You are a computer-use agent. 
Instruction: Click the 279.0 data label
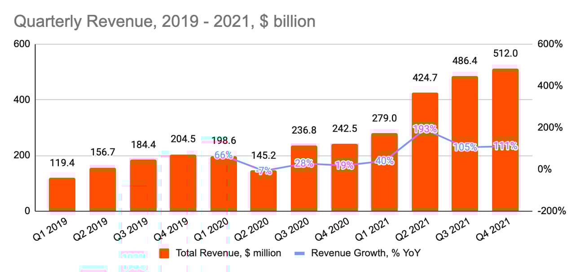[385, 119]
